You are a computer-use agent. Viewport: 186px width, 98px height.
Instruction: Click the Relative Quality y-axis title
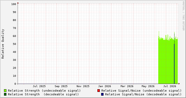click(x=3, y=44)
